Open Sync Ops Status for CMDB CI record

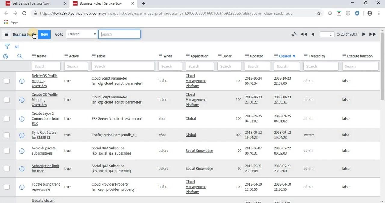(44, 135)
